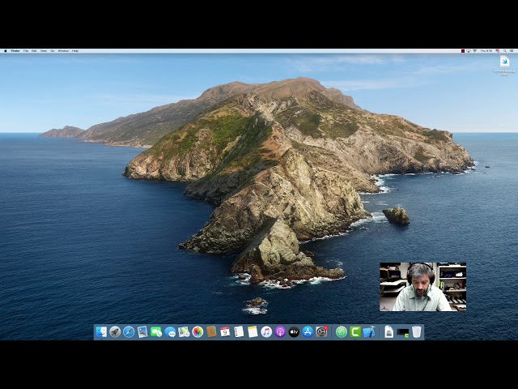
Task: Open Notes from the Dock
Action: [x=253, y=331]
